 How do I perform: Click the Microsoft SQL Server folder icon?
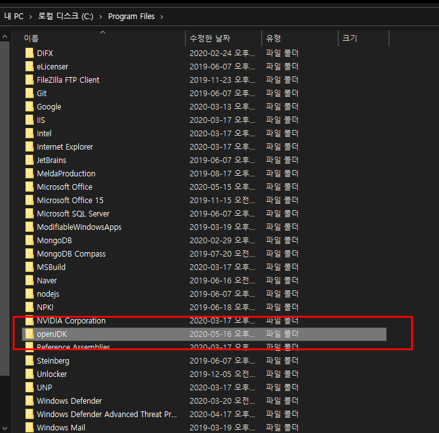click(29, 213)
